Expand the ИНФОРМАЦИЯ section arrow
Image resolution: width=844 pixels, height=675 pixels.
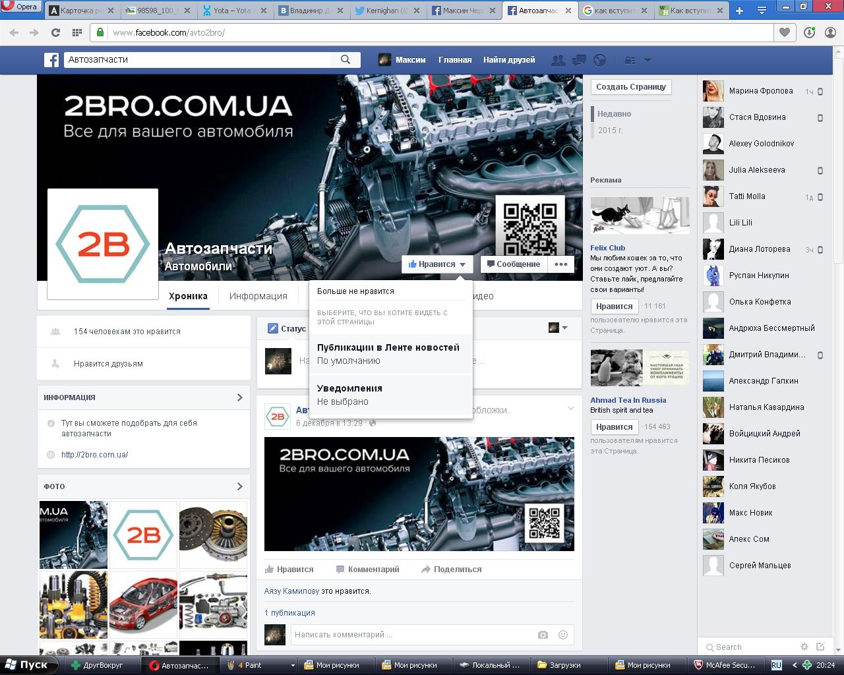click(239, 397)
